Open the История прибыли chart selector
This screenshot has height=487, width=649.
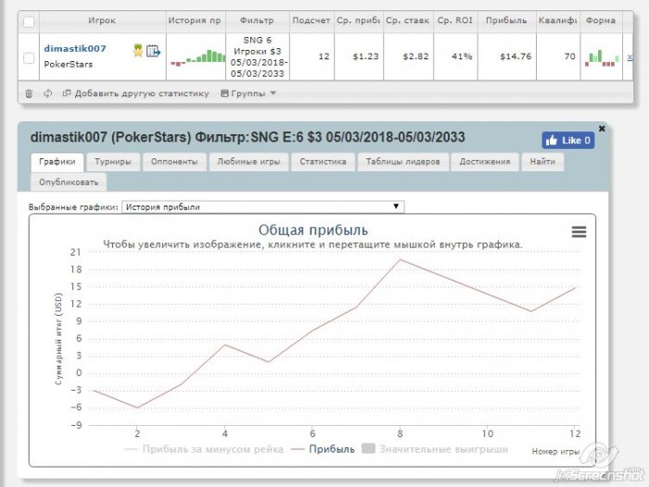coord(262,206)
